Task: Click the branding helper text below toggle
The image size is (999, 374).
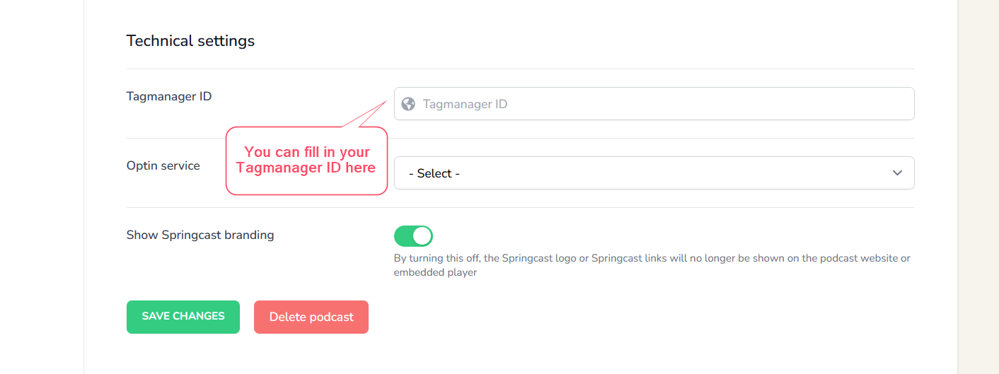Action: pos(652,265)
